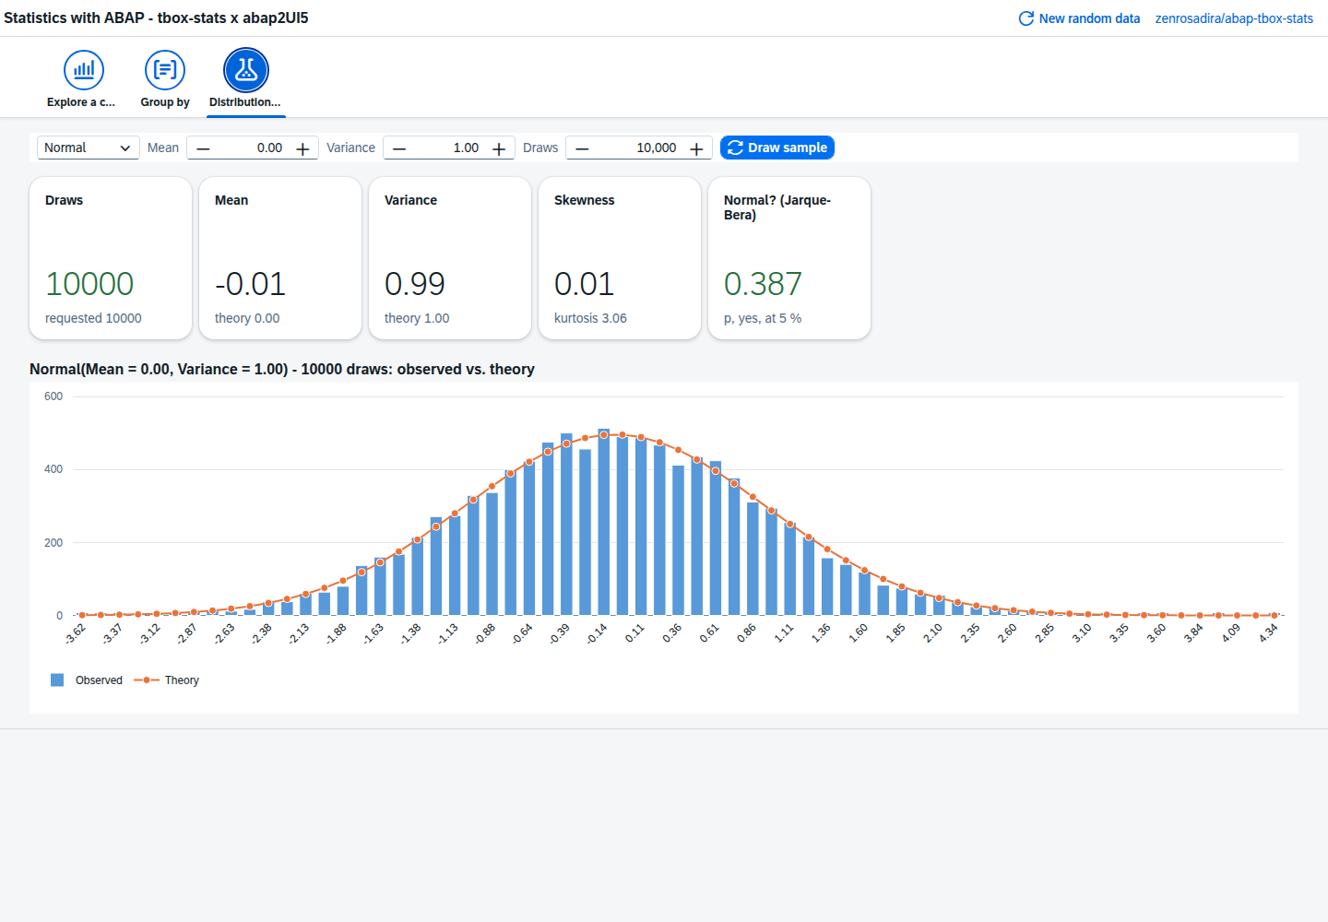Click the page title Statistics with ABAP
Image resolution: width=1328 pixels, height=922 pixels.
pyautogui.click(x=156, y=18)
